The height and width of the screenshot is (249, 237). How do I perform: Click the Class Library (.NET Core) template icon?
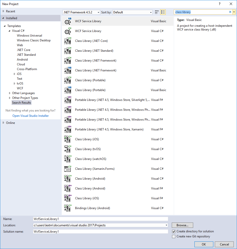pos(67,41)
